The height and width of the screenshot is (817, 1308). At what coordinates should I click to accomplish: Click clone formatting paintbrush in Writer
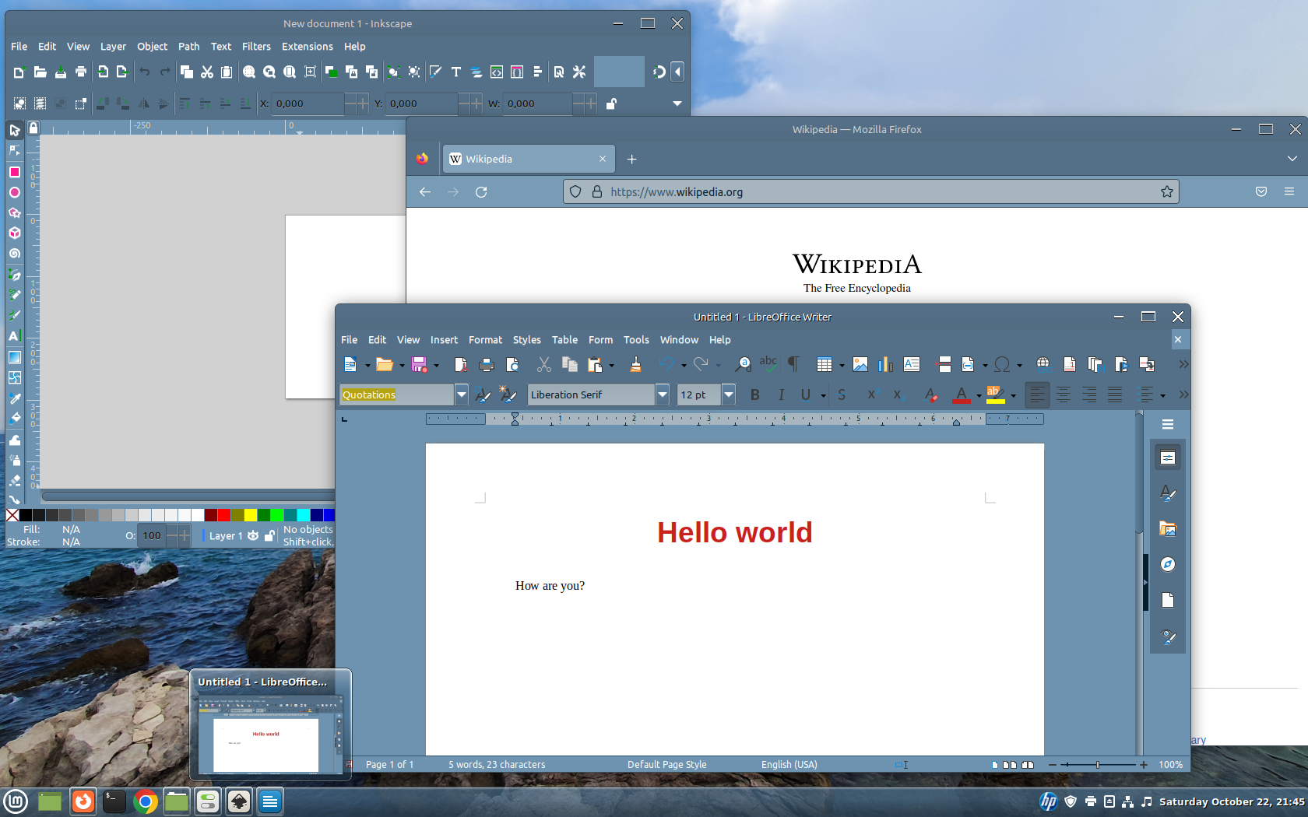[x=635, y=364]
